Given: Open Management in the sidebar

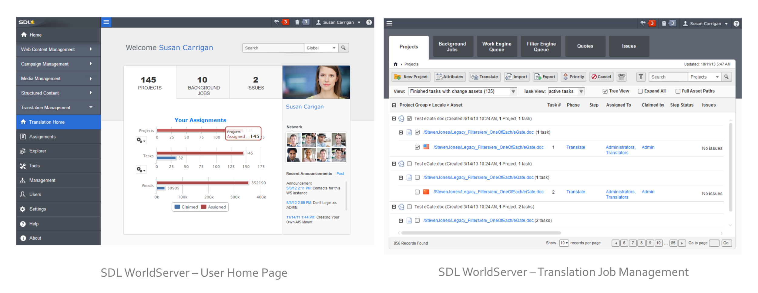Looking at the screenshot, I should 59,180.
